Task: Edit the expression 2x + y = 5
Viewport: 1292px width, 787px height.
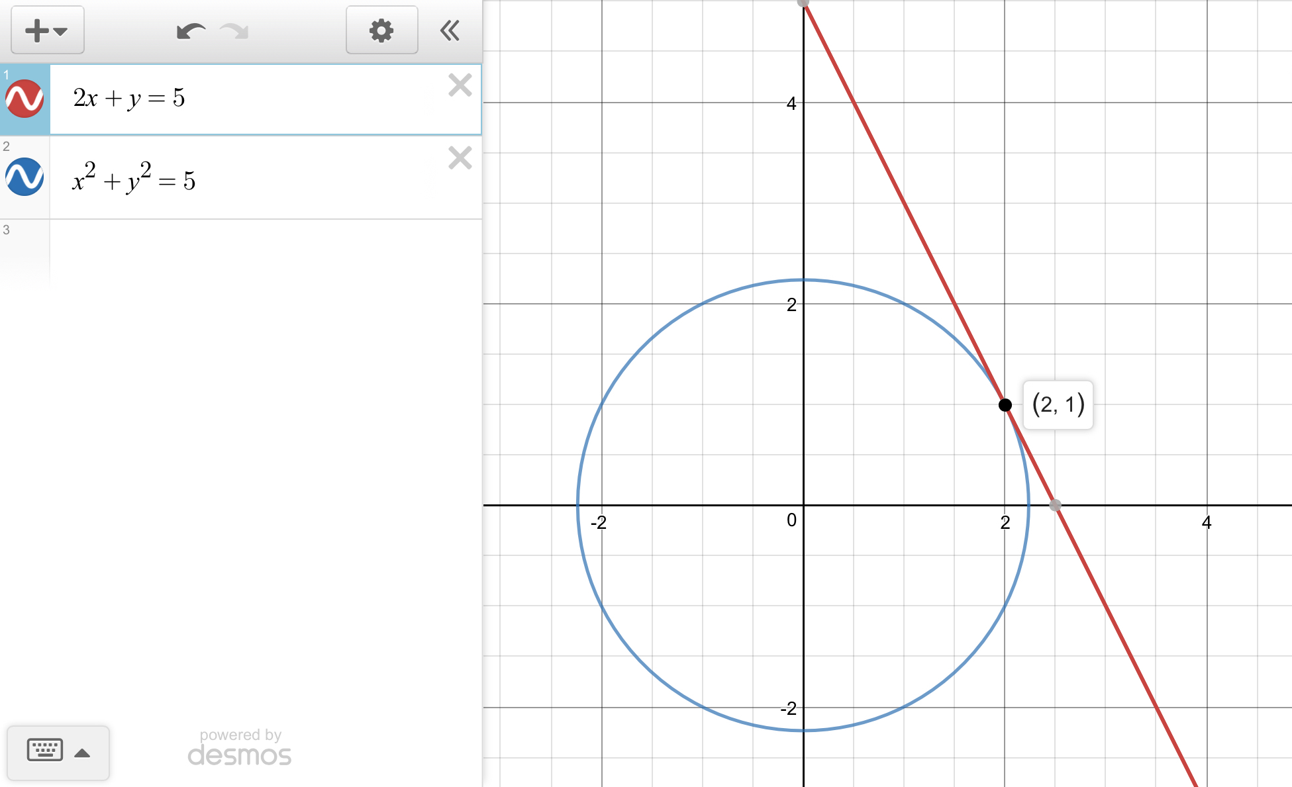Action: [x=129, y=98]
